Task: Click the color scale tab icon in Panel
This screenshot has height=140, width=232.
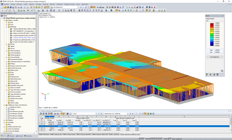Action: tap(207, 75)
